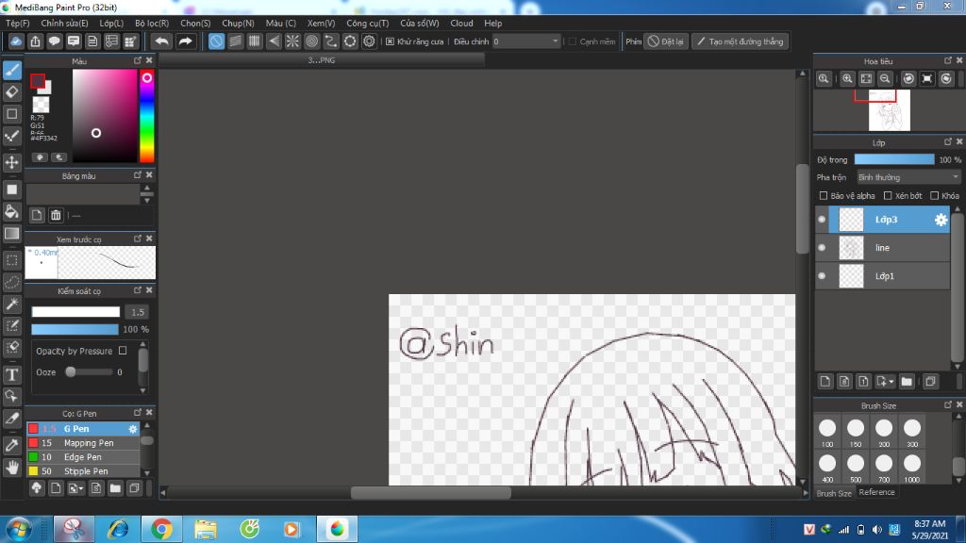Click the Redo arrow in toolbar
This screenshot has width=966, height=543.
[x=185, y=41]
